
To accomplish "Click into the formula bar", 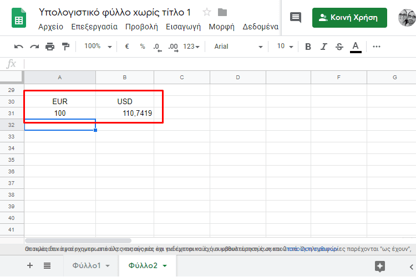I will click(220, 64).
